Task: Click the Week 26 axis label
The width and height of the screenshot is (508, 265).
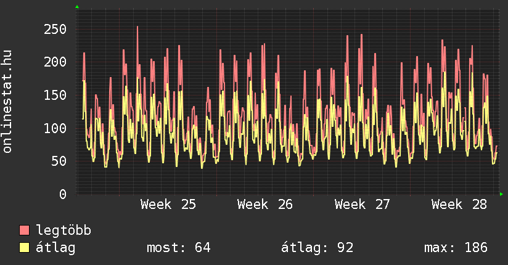Action: point(265,205)
